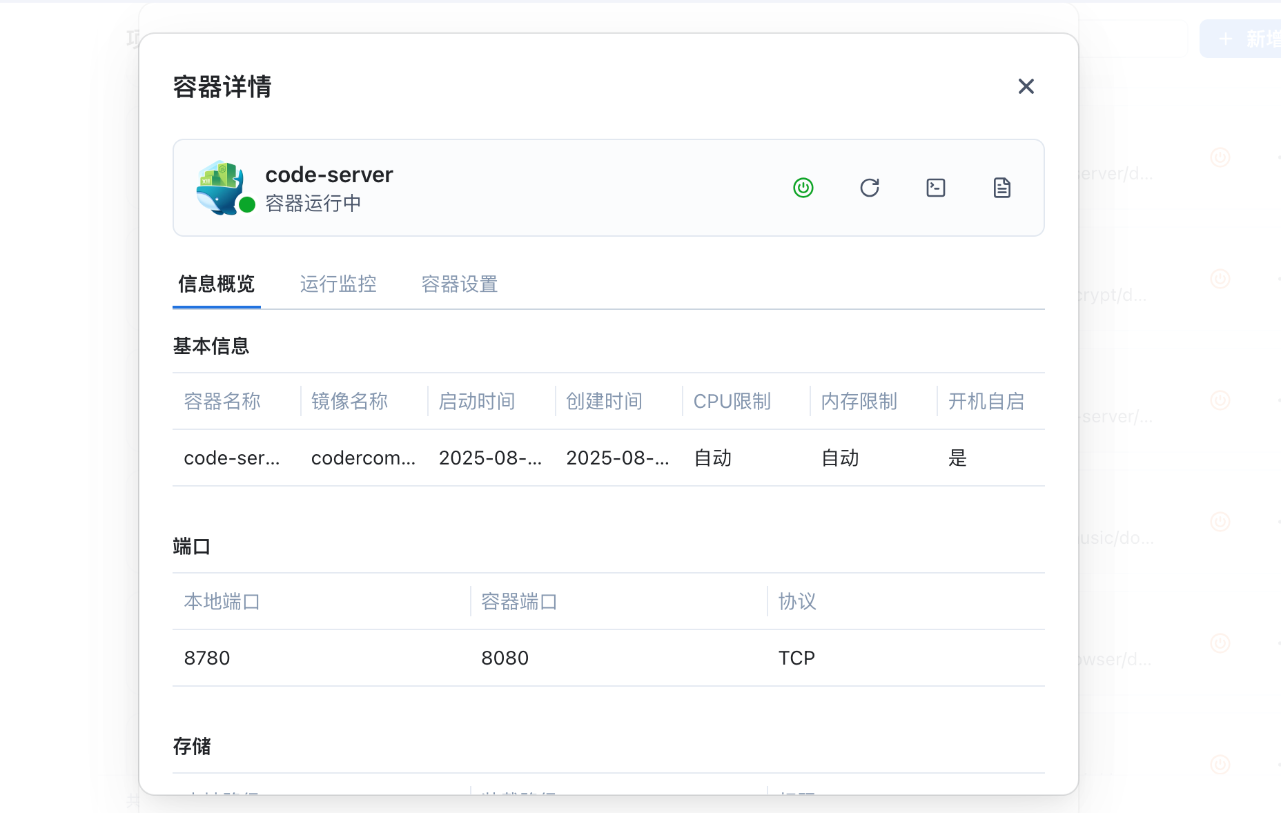Open the 容器设置 tab
The image size is (1281, 813).
coord(460,284)
